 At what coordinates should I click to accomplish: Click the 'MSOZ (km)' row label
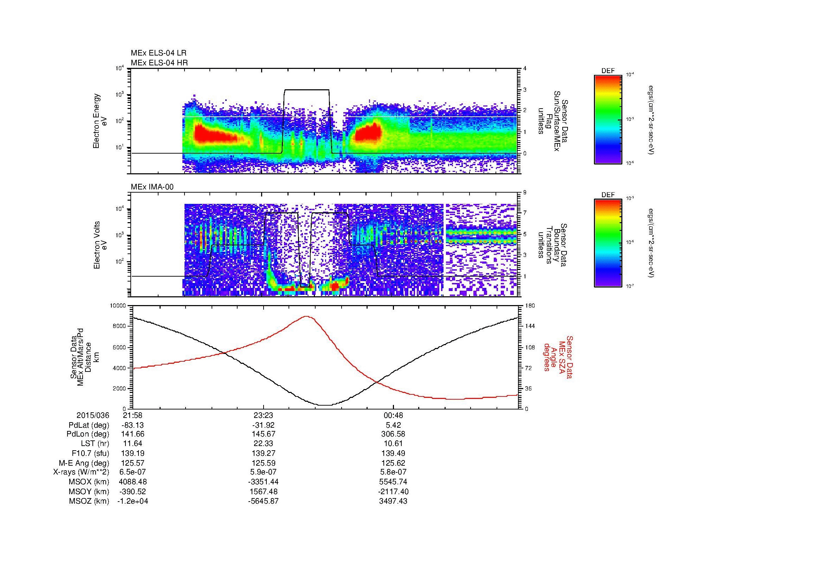coord(89,501)
